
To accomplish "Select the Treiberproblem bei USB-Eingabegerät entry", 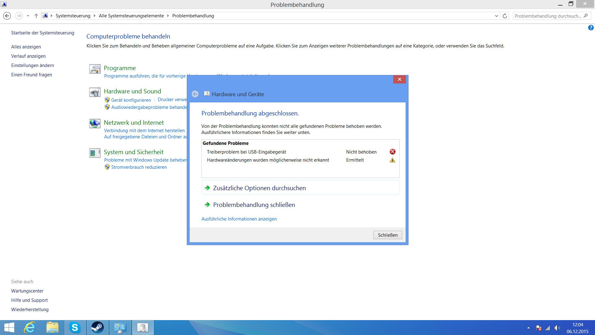I will click(246, 152).
